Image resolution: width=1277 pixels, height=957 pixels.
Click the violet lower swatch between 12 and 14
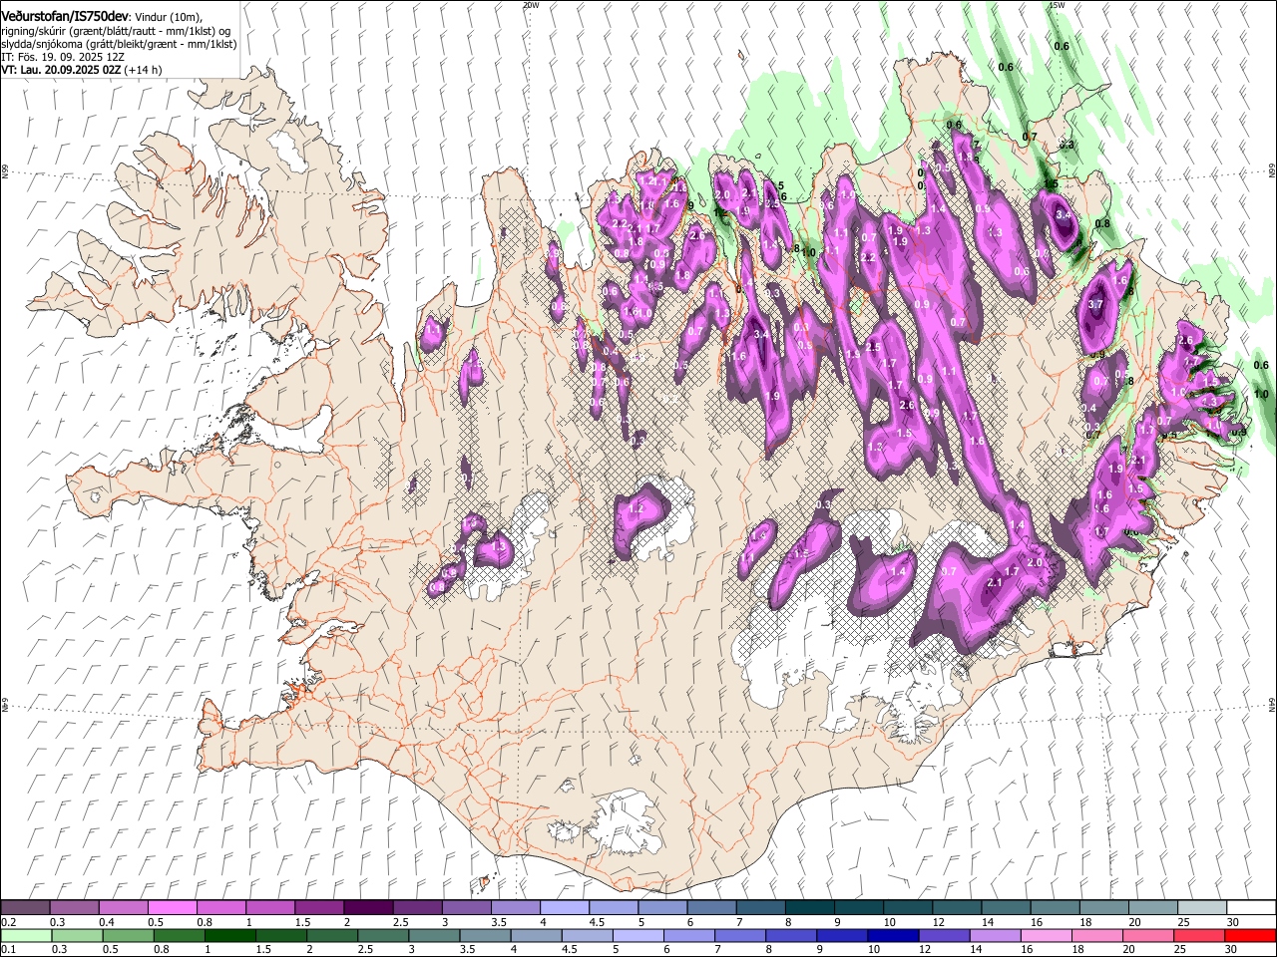coord(944,935)
